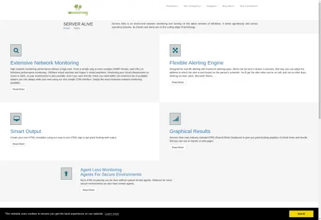This screenshot has width=321, height=220.
Task: Click the monitor icon above Smart Output
Action: pos(16,119)
